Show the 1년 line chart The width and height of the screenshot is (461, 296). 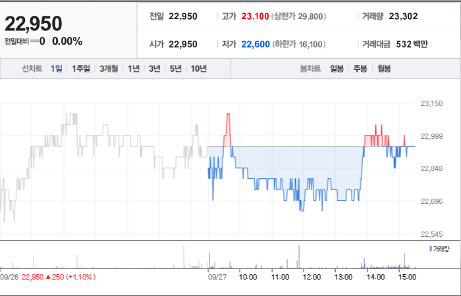click(134, 68)
